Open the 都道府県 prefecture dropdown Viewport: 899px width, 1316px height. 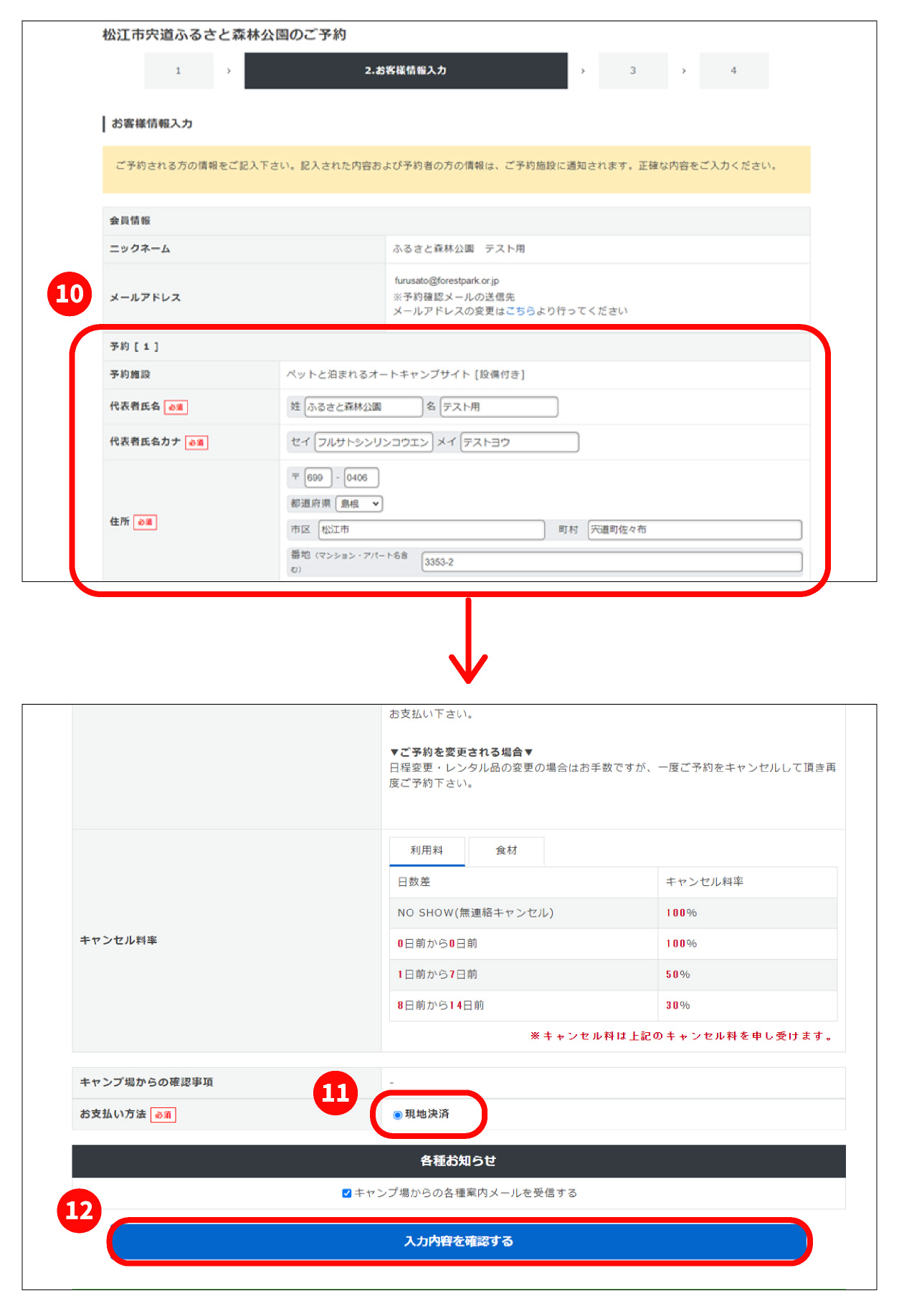(359, 504)
